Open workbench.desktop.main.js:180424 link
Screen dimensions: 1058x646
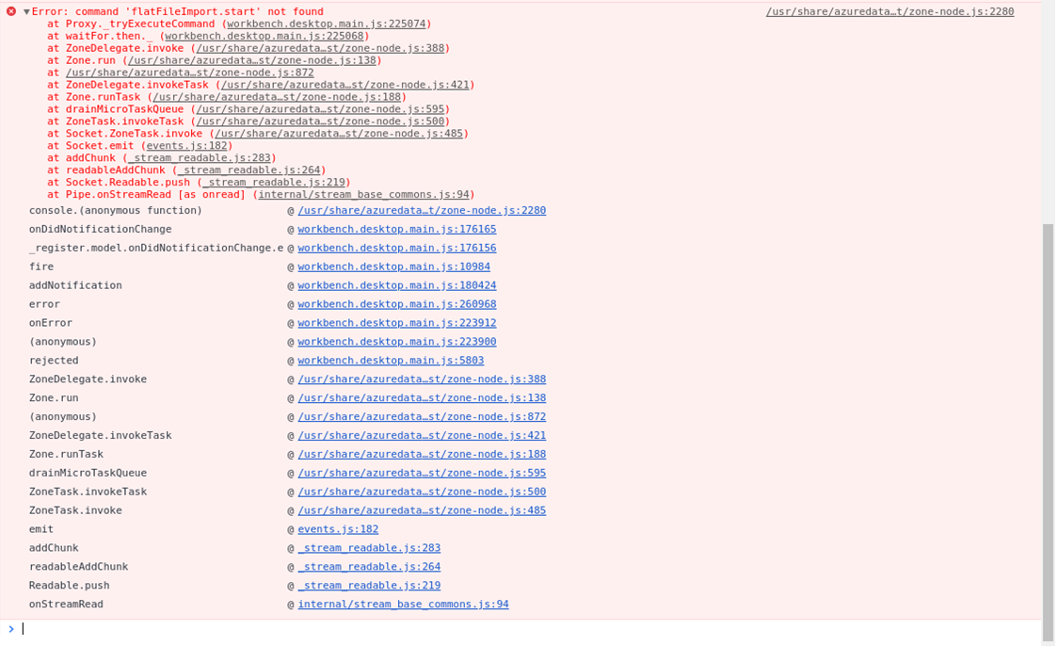tap(397, 285)
